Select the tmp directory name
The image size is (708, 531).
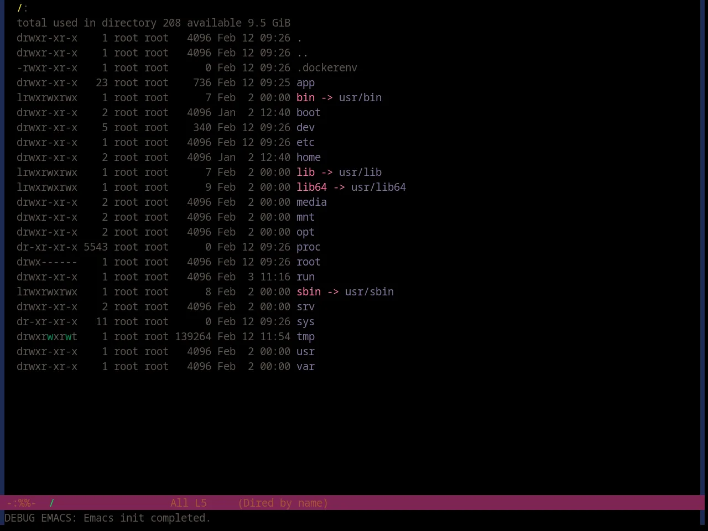pos(305,337)
